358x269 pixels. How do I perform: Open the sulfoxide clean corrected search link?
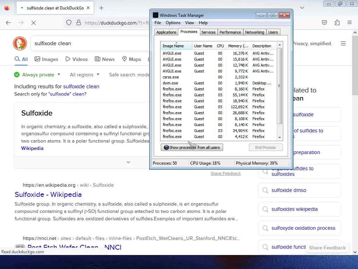pyautogui.click(x=81, y=87)
